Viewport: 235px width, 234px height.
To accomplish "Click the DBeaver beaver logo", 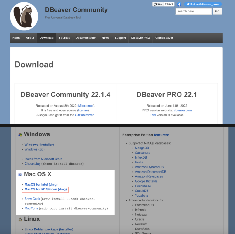I will (24, 16).
